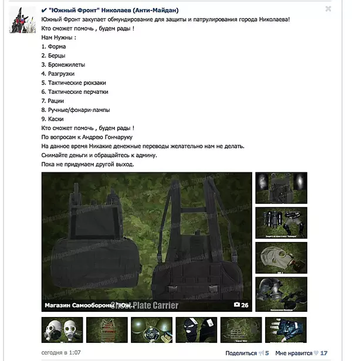
Task: Click the megaphone share icon
Action: point(261,353)
